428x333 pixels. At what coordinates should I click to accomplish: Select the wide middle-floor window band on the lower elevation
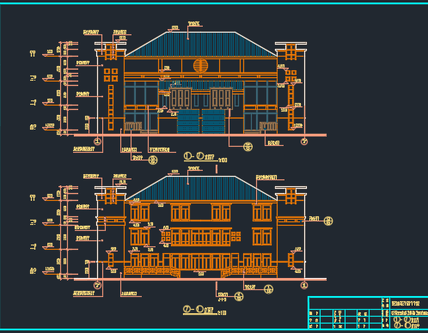(200, 237)
